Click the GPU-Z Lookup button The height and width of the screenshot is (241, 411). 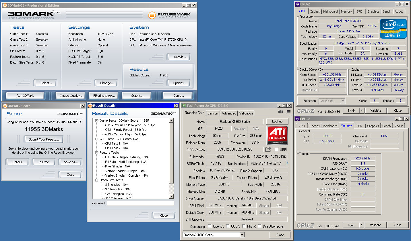point(277,121)
